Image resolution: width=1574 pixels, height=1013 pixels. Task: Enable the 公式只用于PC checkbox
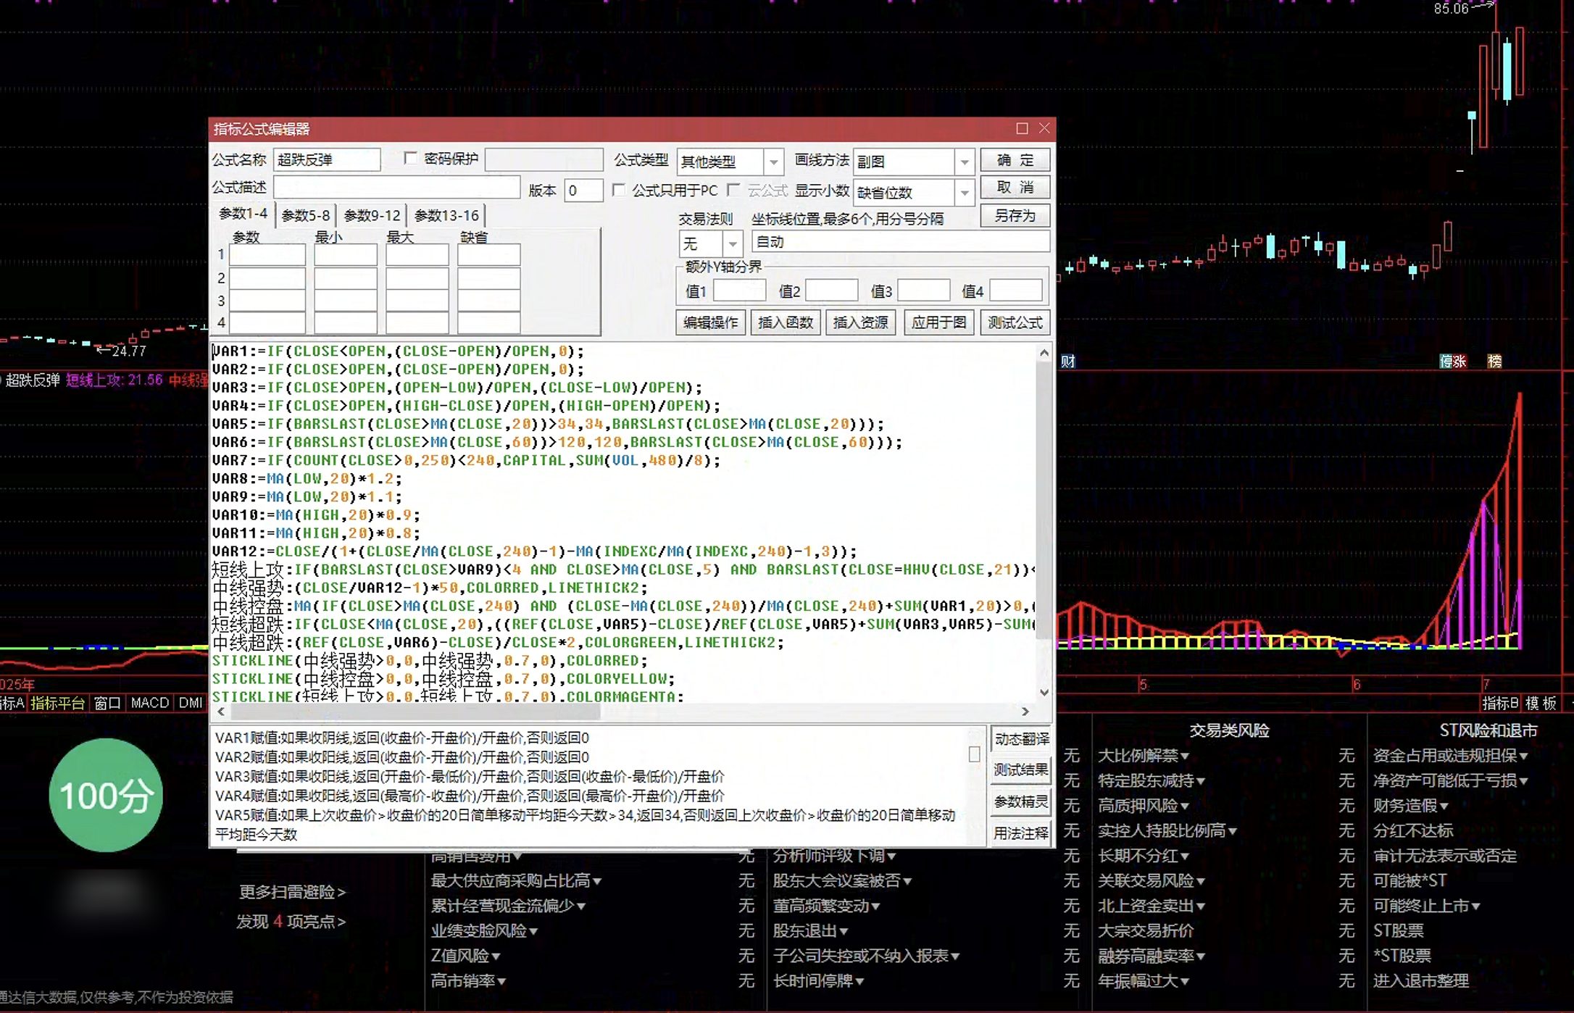[618, 190]
